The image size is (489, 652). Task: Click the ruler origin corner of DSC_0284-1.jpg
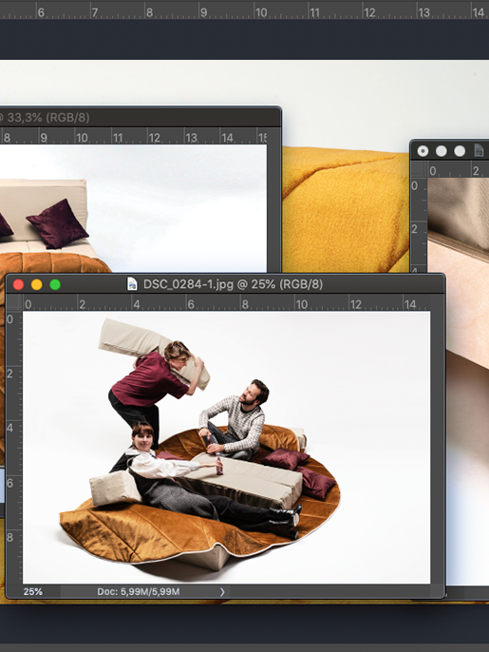click(13, 302)
